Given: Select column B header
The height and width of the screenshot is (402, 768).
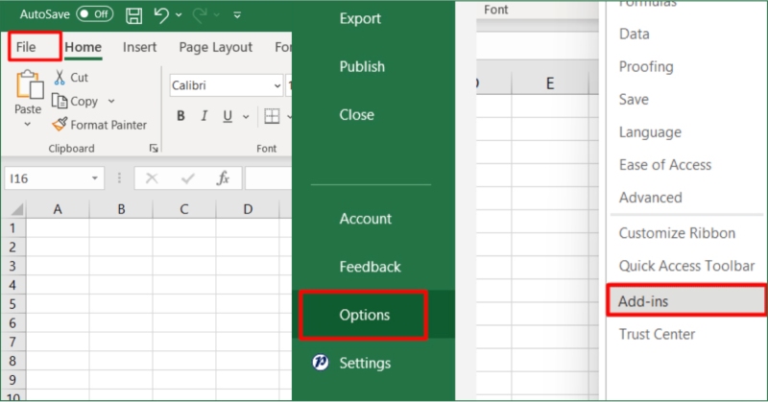Looking at the screenshot, I should tap(121, 209).
